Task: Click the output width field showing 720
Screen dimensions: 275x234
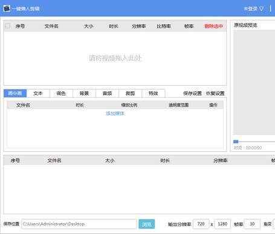Action: tap(201, 224)
